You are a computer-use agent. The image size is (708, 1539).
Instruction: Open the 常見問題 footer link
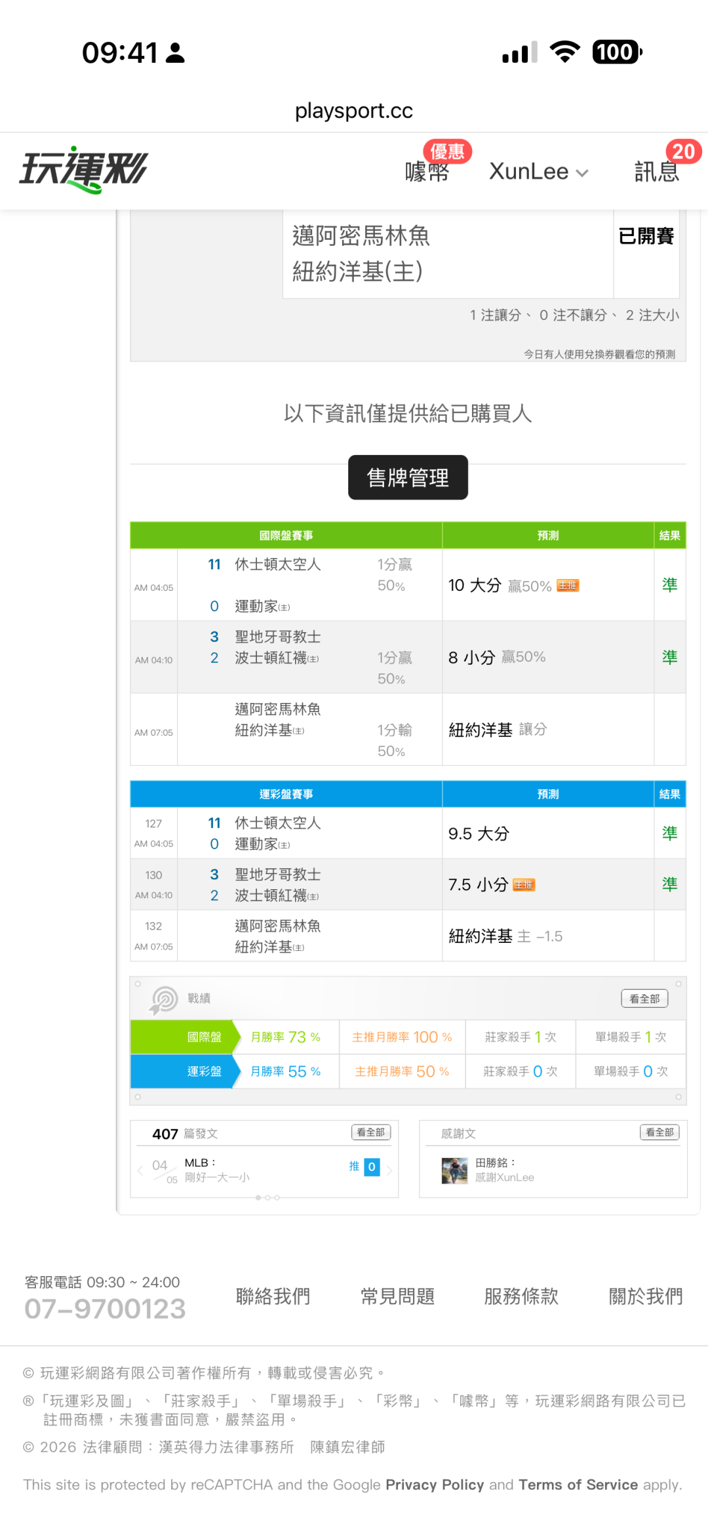397,1296
